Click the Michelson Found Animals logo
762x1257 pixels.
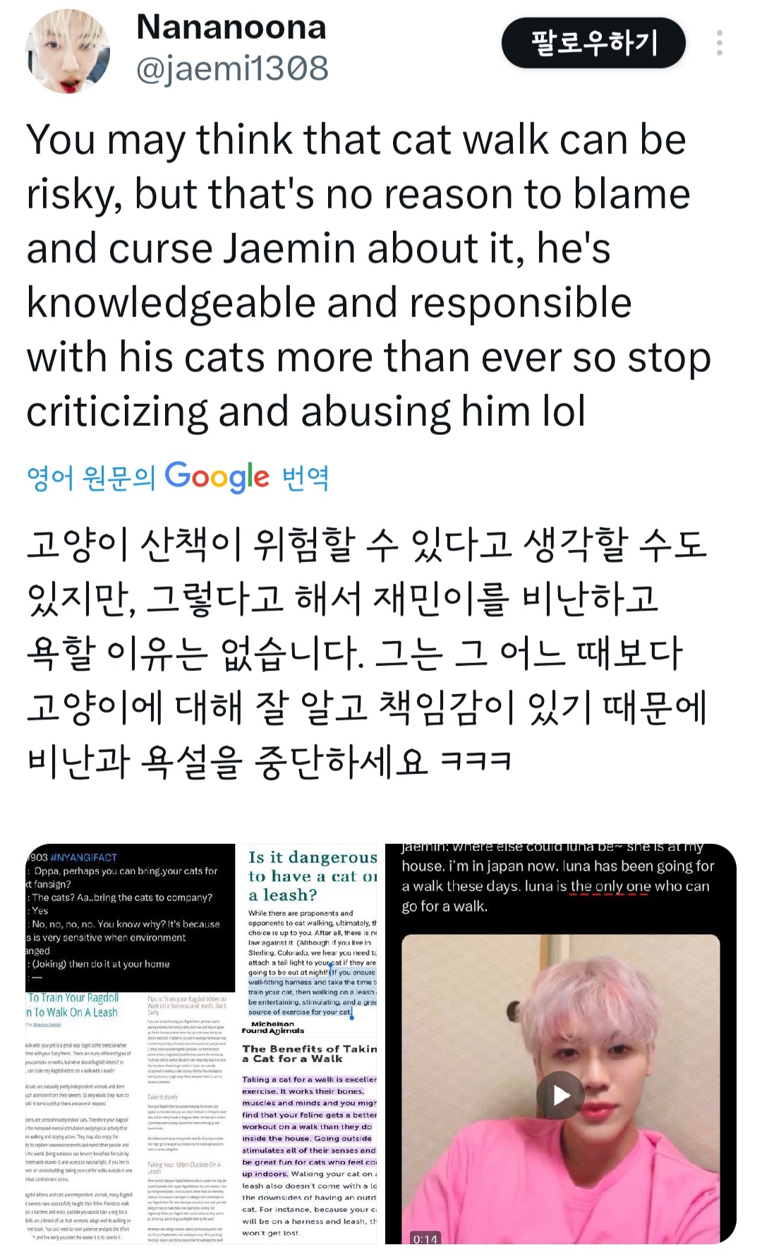(273, 1027)
